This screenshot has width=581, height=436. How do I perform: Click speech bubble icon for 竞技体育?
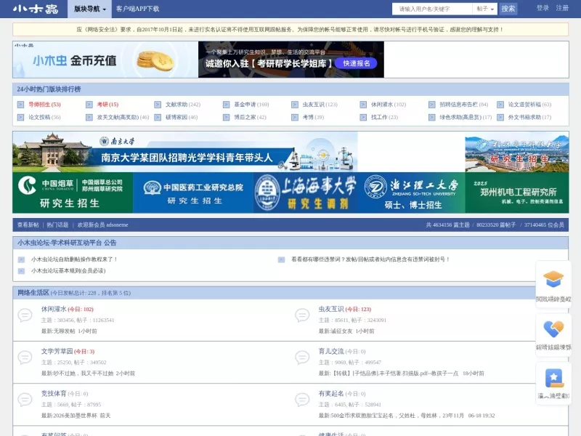point(25,400)
